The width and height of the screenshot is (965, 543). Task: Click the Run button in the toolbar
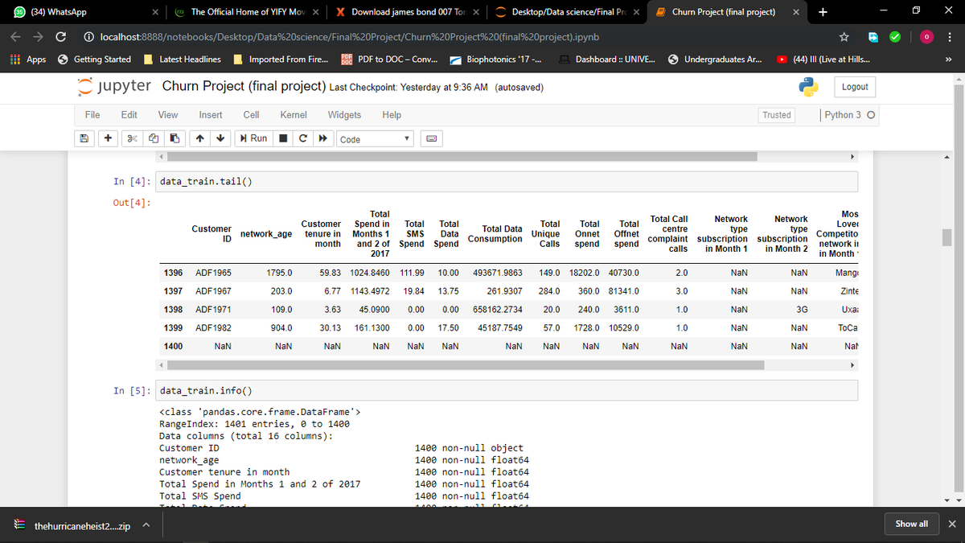253,138
